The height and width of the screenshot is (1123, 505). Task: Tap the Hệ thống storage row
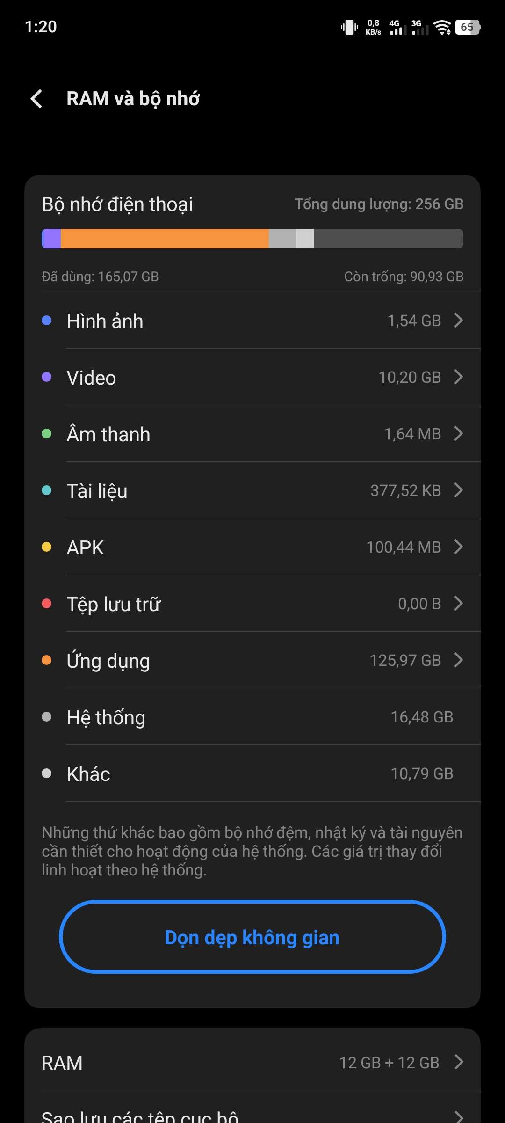click(x=252, y=717)
